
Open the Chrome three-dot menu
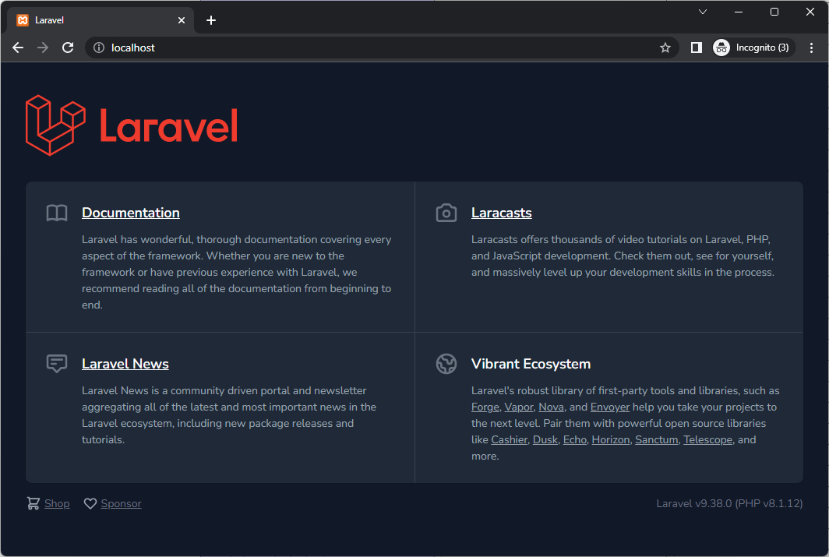point(811,48)
